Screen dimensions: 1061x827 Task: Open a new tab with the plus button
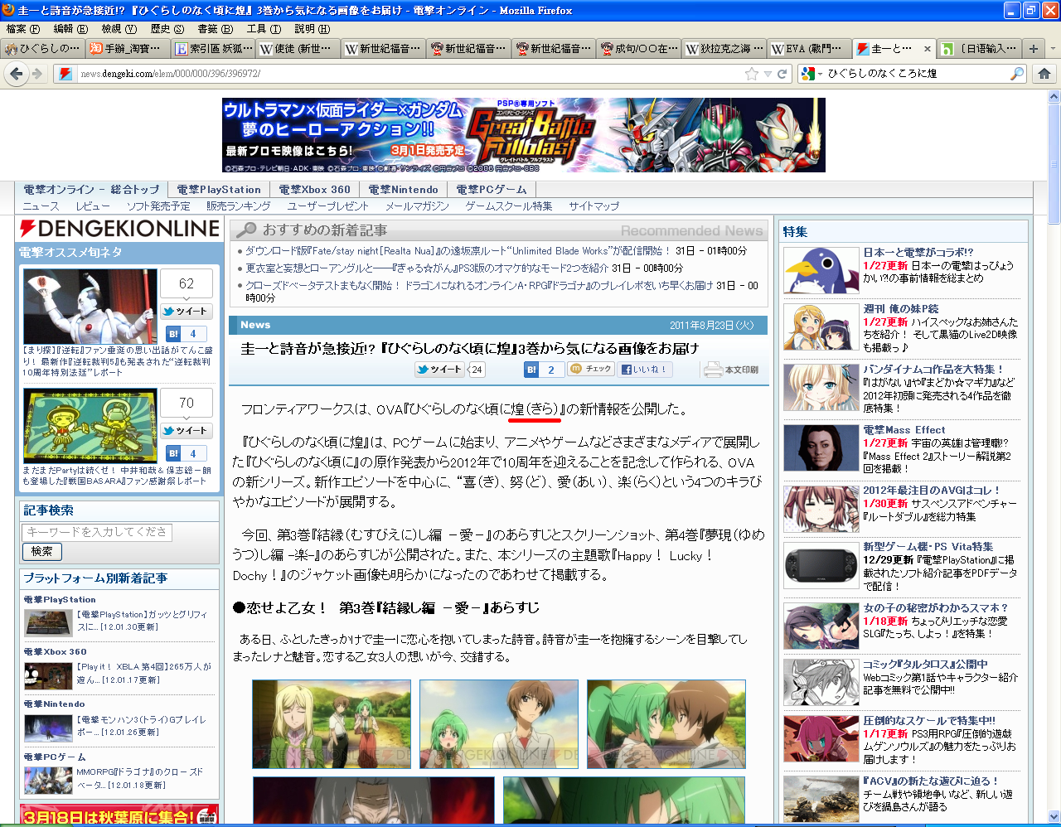1033,49
